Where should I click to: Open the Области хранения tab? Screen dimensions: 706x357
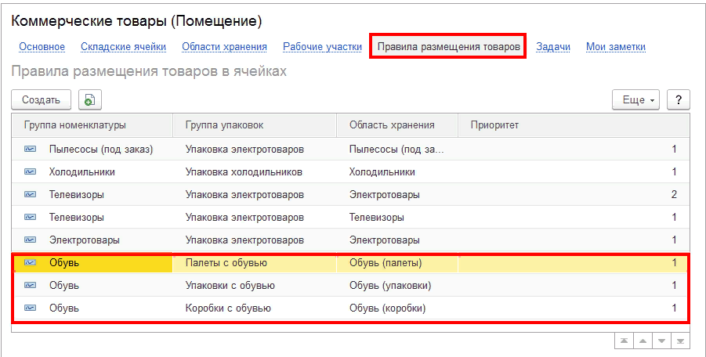coord(224,47)
